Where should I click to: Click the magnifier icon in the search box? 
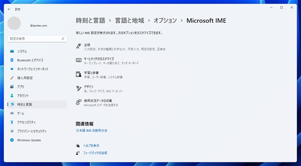[63, 39]
